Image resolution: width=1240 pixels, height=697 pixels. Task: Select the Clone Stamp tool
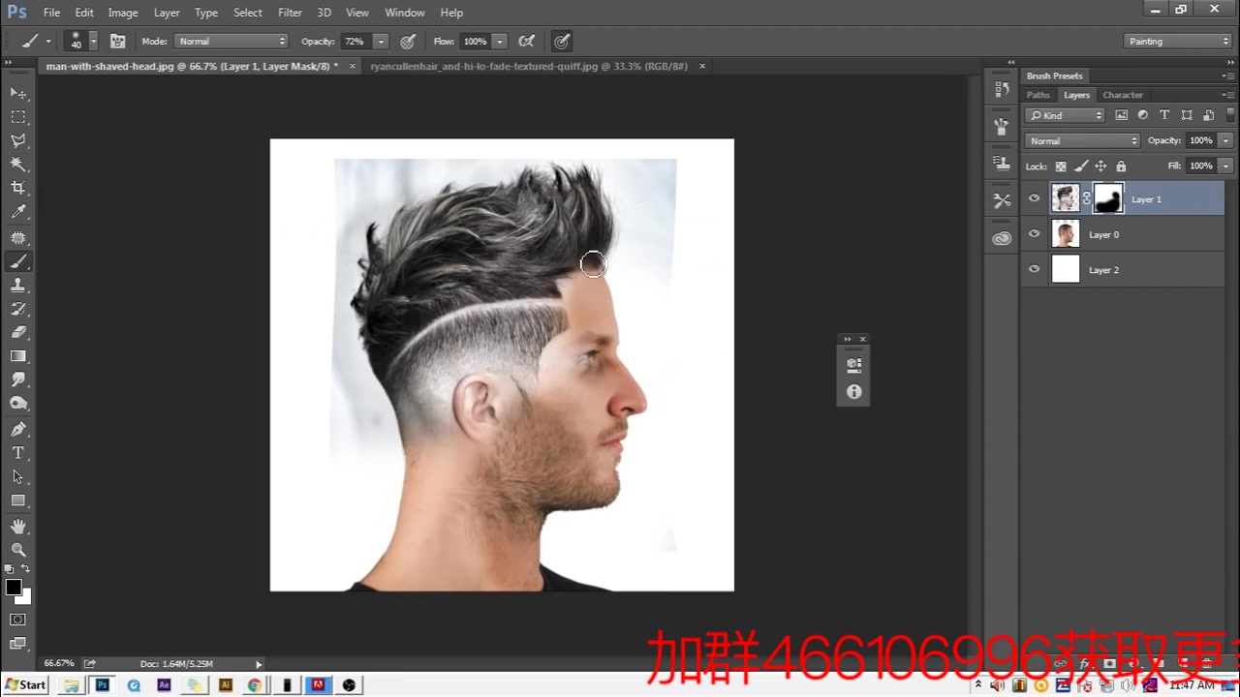click(19, 285)
